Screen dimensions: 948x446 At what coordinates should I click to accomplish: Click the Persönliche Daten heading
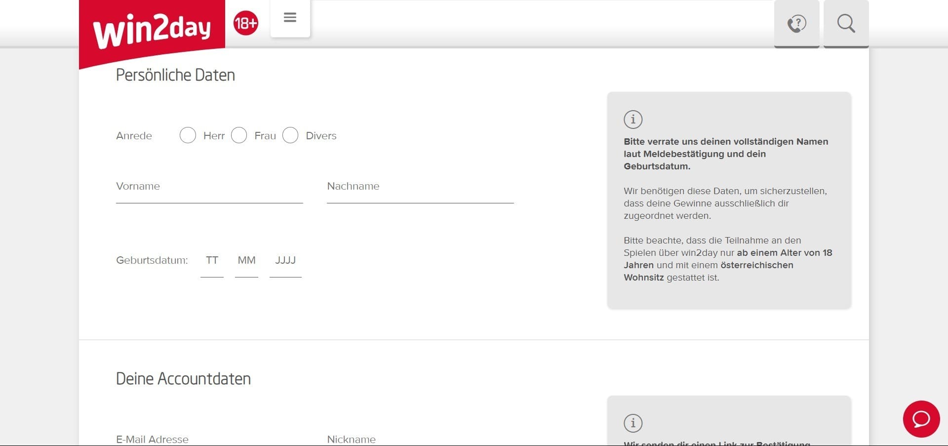tap(175, 75)
